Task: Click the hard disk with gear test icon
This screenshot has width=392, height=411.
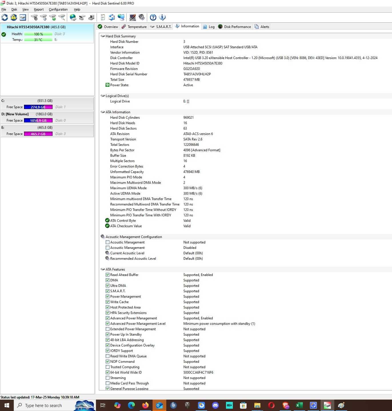Action: click(34, 17)
